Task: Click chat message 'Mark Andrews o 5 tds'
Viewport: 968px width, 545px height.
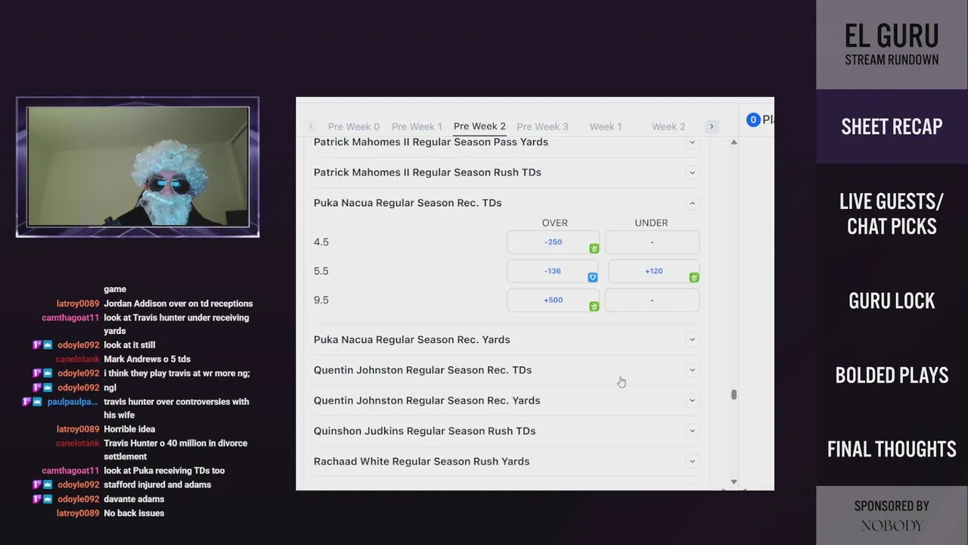Action: tap(147, 359)
